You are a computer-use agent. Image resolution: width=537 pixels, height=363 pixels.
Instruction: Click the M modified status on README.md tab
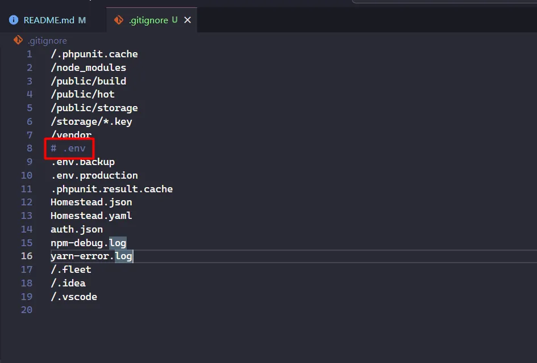82,20
